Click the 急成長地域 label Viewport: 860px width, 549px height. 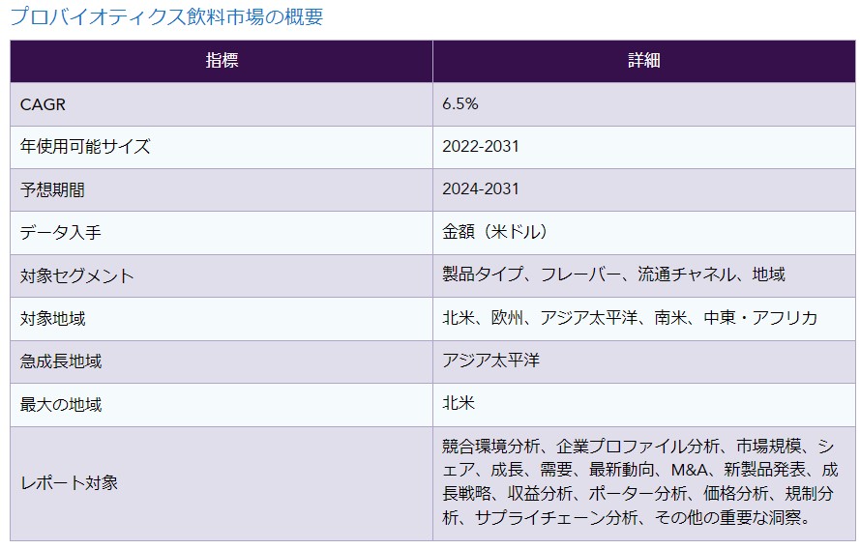click(60, 361)
